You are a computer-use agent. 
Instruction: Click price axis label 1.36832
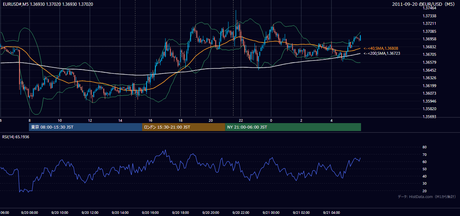(x=430, y=47)
